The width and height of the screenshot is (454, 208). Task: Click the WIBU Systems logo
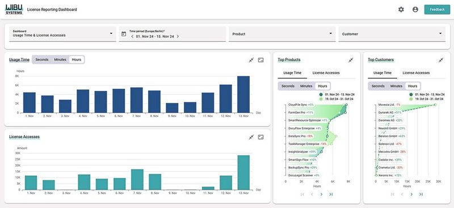coord(14,9)
